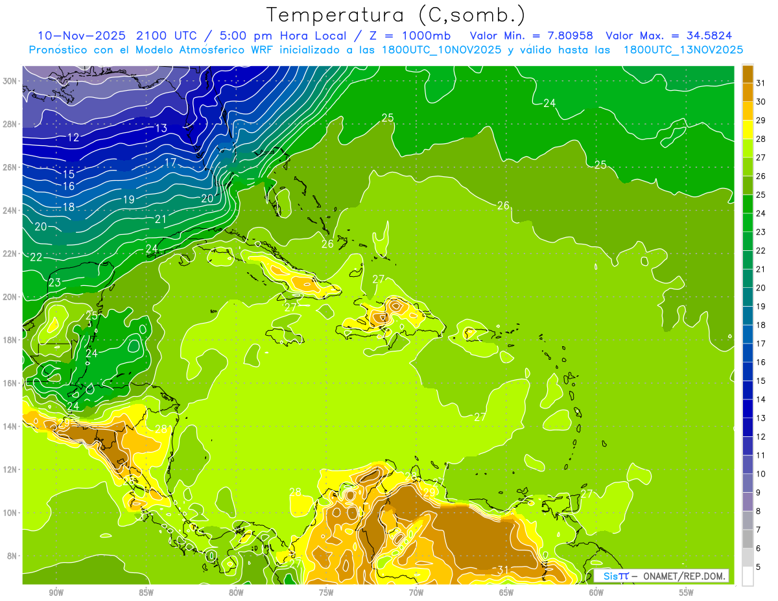
Task: Click the 16N latitude axis label
Action: pyautogui.click(x=11, y=383)
